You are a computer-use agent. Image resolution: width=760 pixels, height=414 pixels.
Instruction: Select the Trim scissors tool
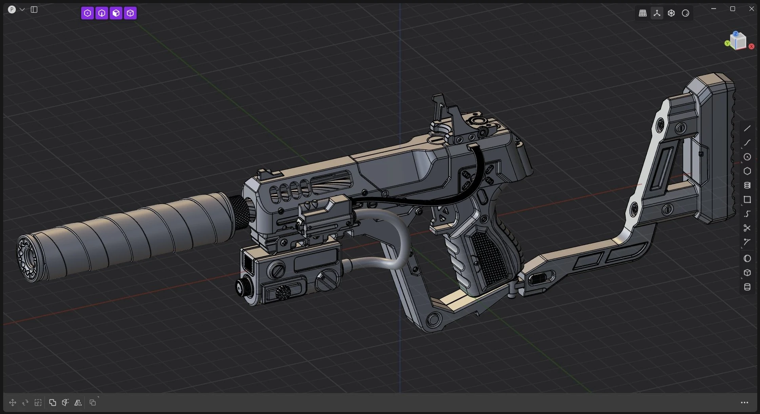747,228
